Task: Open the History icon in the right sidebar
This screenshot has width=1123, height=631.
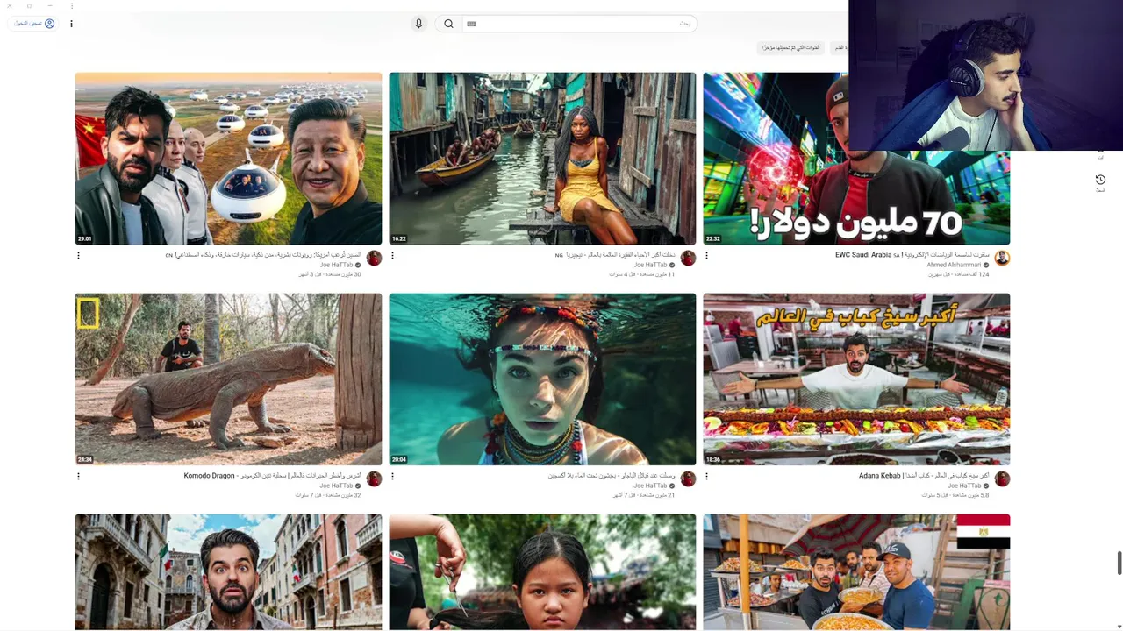Action: click(1100, 180)
